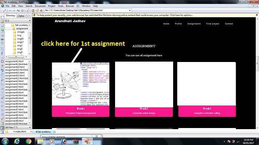This screenshot has width=259, height=145.
Task: Click the Open folder icon in left toolbar
Action: tap(2, 22)
